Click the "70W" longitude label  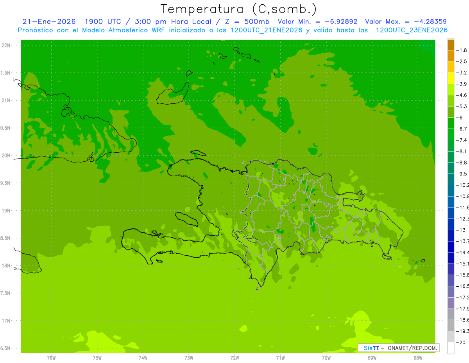[x=326, y=358]
